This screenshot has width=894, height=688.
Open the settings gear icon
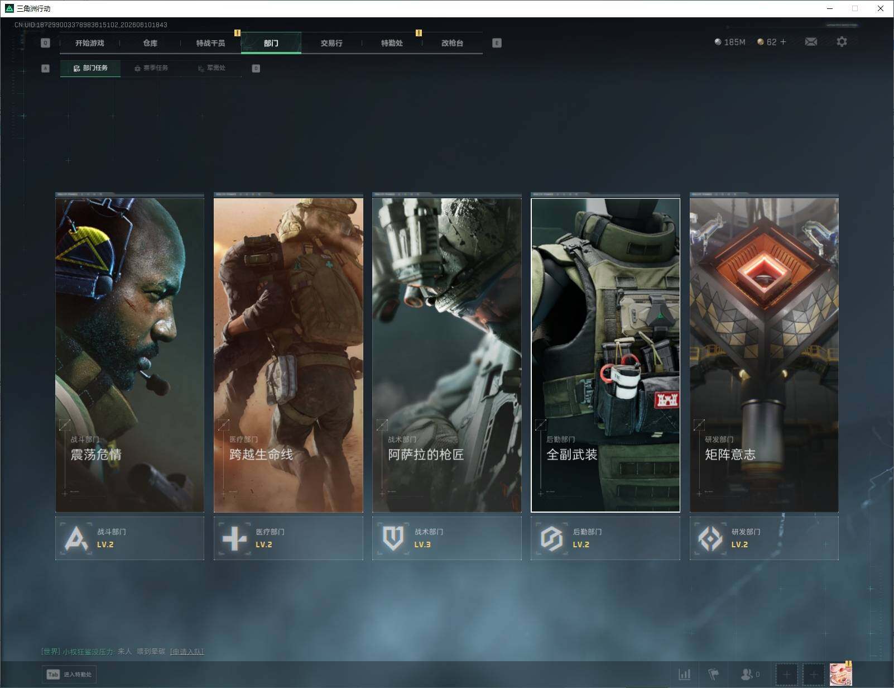click(842, 42)
